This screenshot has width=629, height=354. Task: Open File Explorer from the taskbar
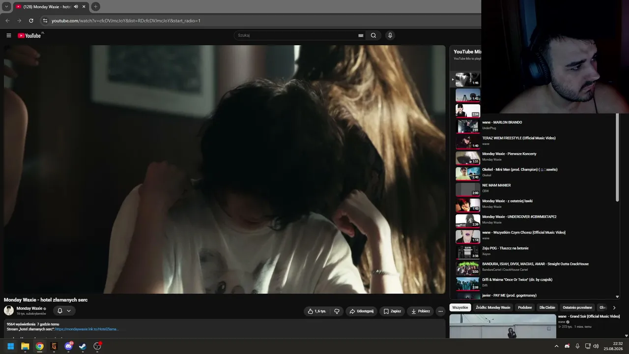pos(25,346)
